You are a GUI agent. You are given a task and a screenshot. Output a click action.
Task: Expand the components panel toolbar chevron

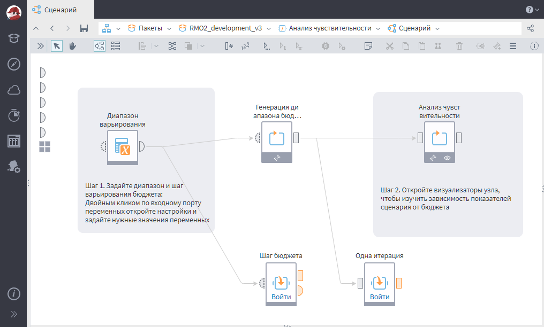(41, 46)
